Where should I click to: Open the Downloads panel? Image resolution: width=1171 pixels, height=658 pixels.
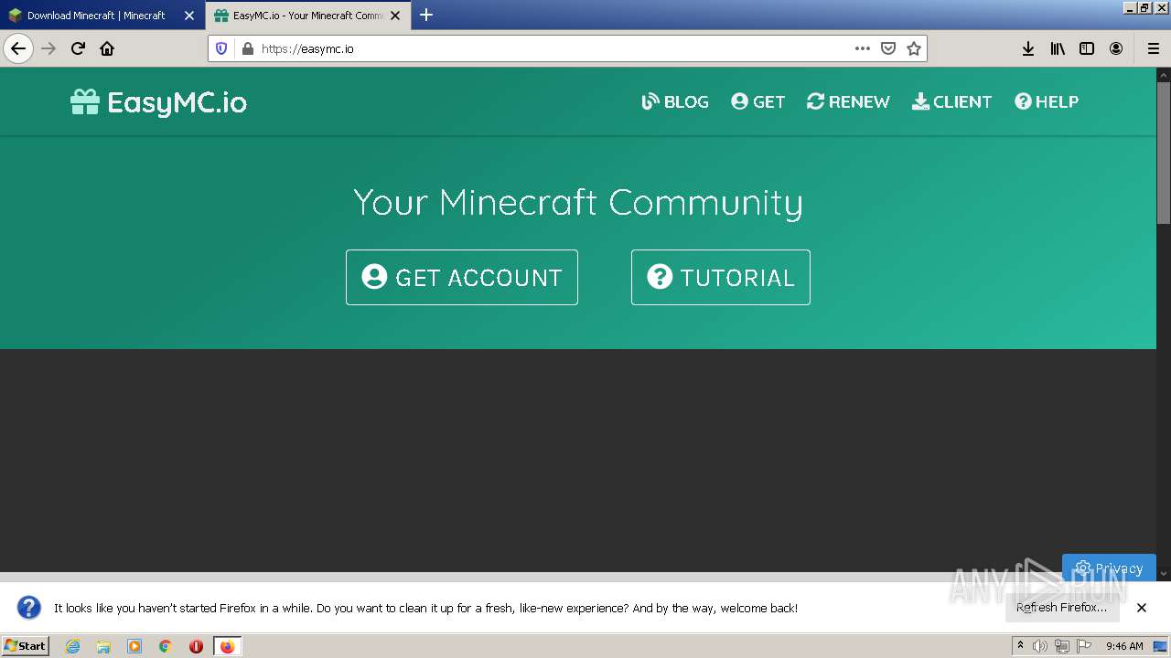[x=1028, y=48]
